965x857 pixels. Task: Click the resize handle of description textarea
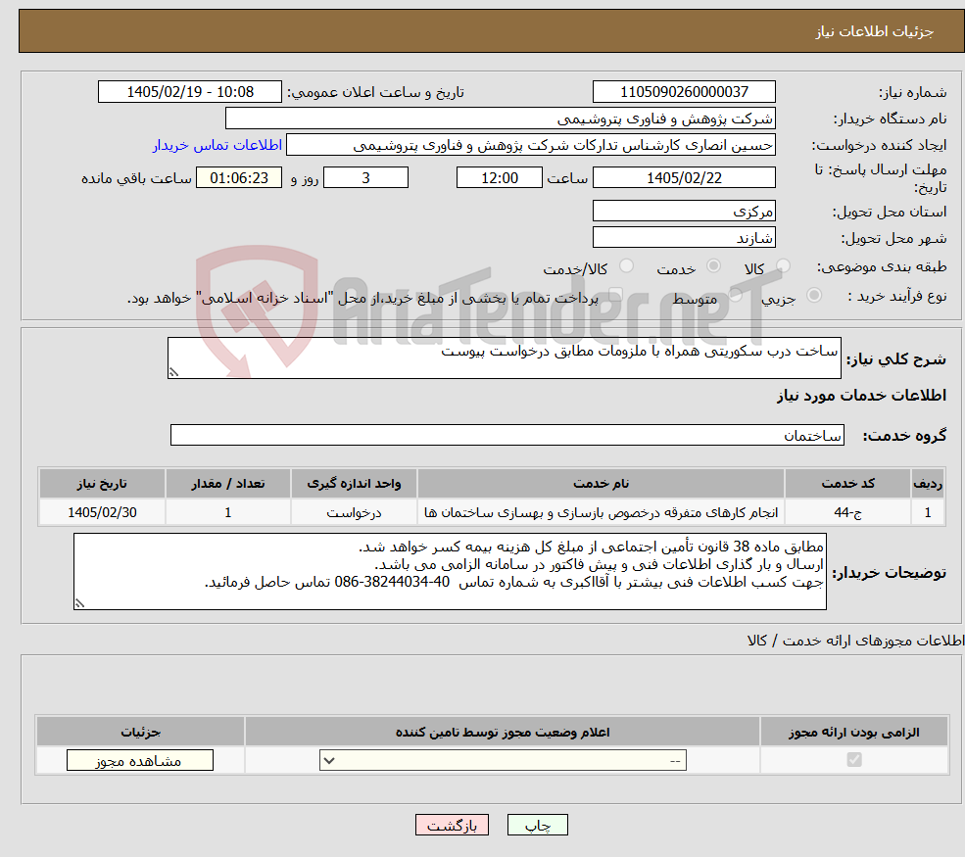[x=173, y=372]
